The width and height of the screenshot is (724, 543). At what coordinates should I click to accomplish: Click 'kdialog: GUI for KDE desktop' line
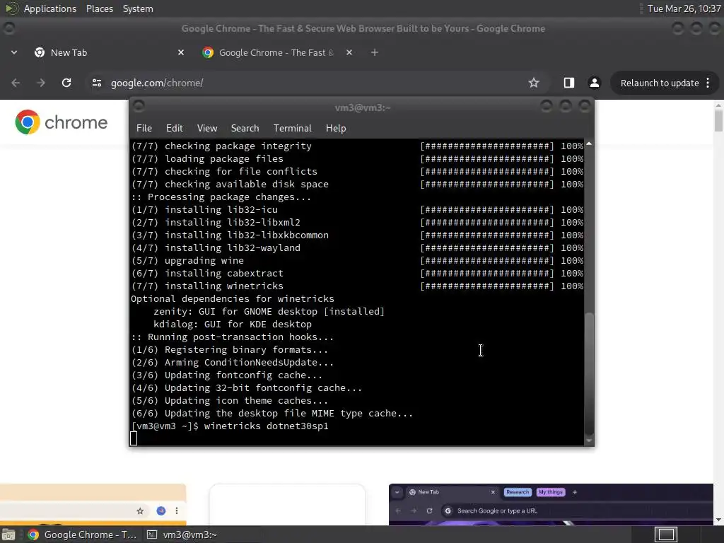(x=232, y=324)
